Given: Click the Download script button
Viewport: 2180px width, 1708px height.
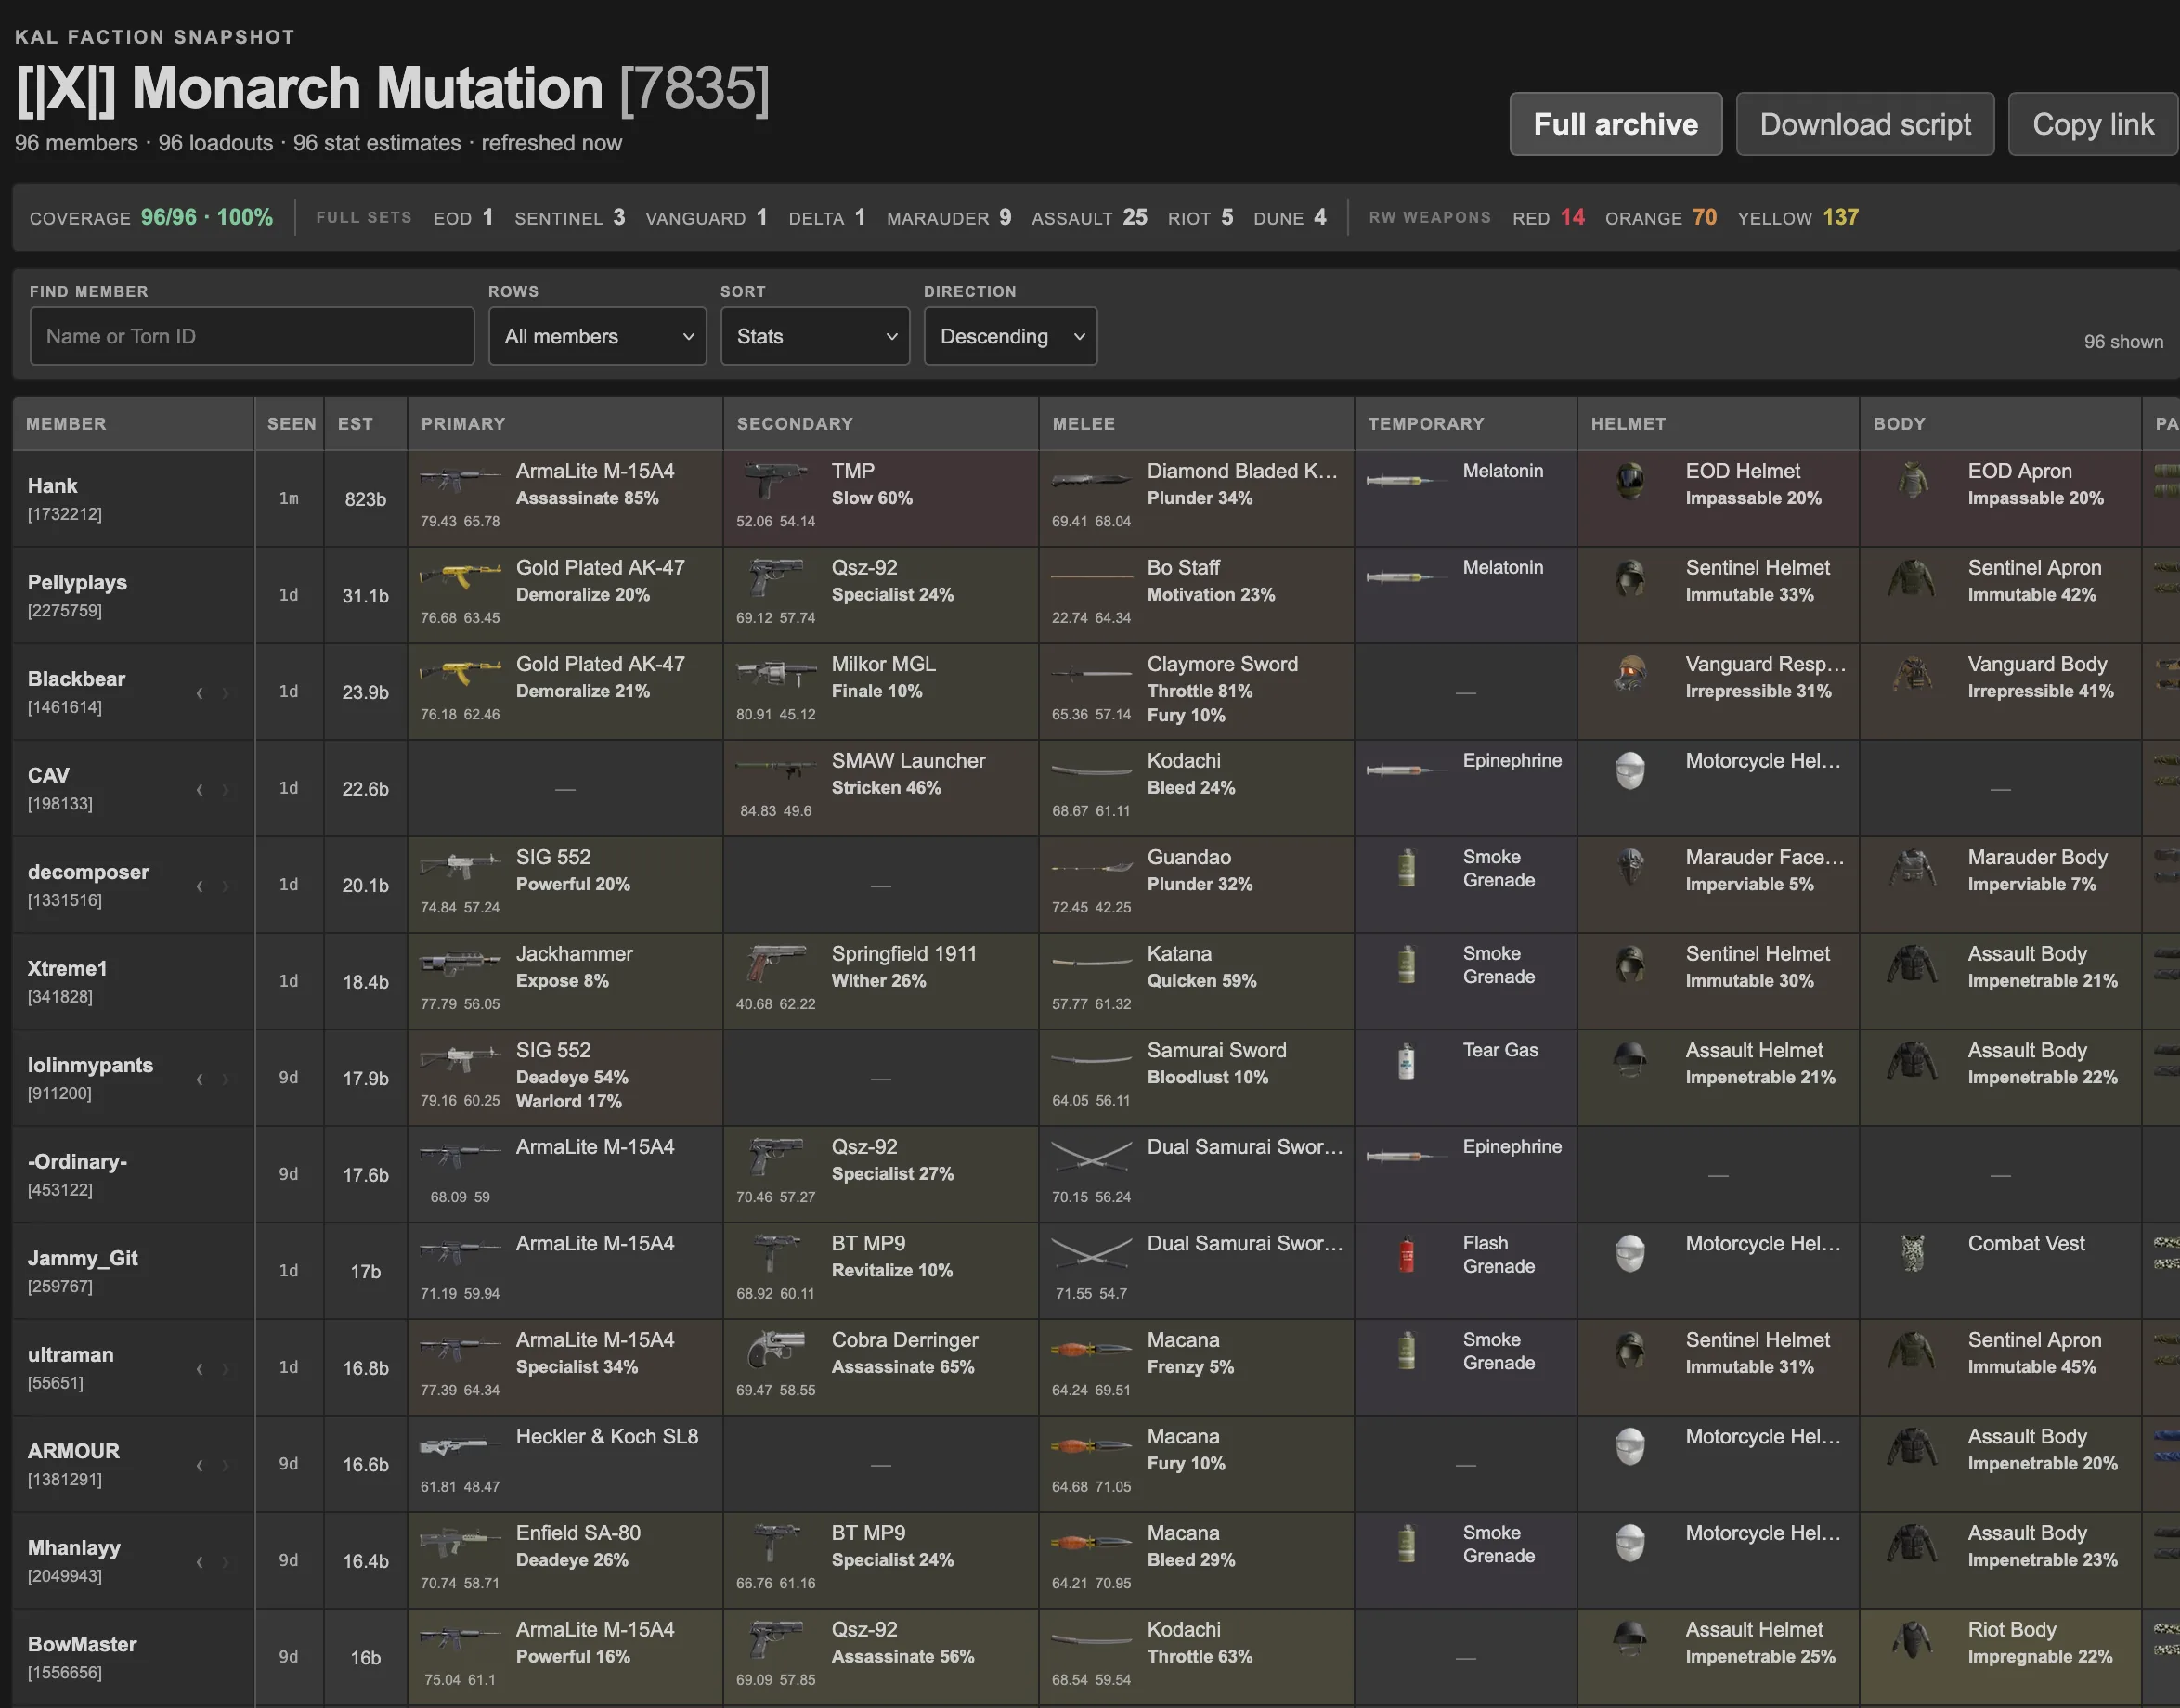Looking at the screenshot, I should [x=1865, y=124].
